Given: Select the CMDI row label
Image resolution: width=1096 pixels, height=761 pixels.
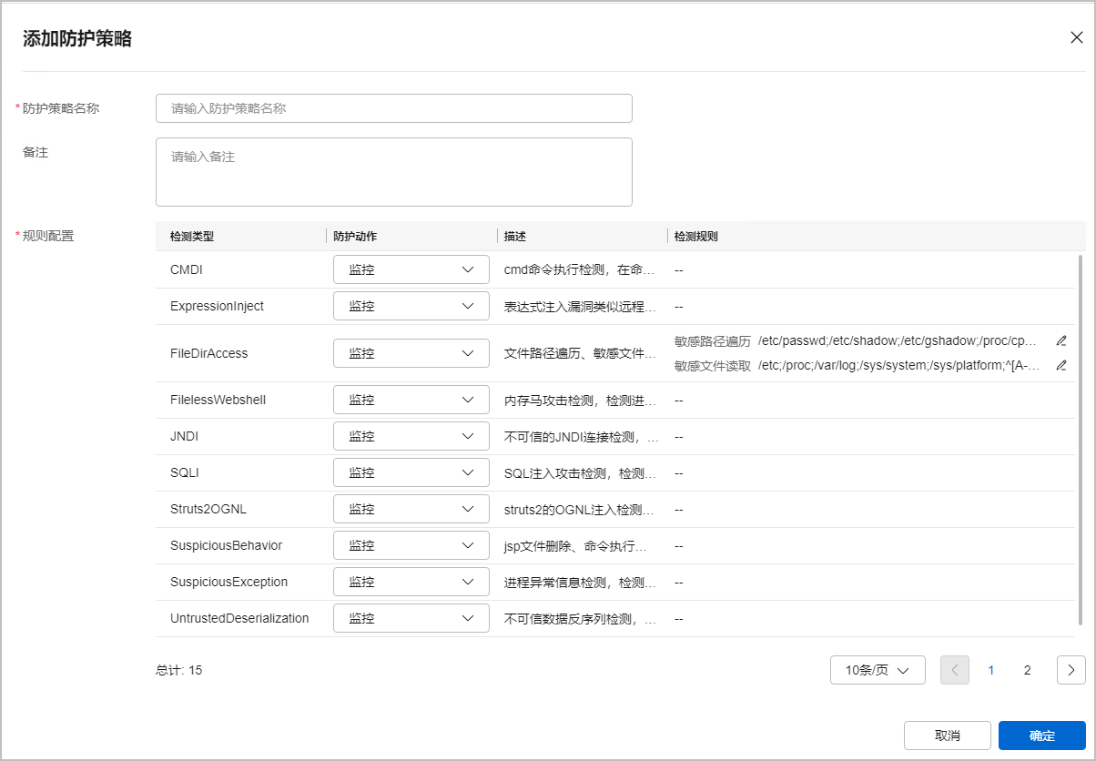Looking at the screenshot, I should 187,269.
